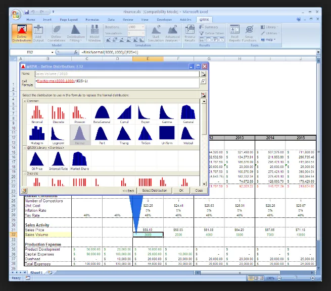Screen dimensions: 331x291
Task: Collapse the Common distributions group
Action: click(x=25, y=101)
